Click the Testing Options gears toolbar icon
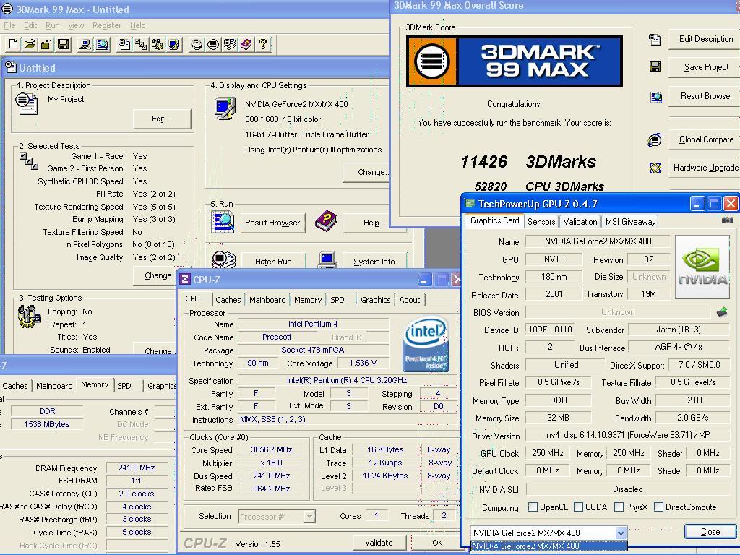This screenshot has width=740, height=555. click(x=157, y=44)
